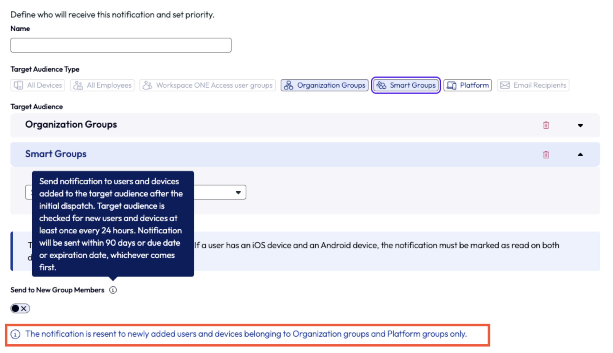Click the info icon in the resend notice

click(15, 334)
